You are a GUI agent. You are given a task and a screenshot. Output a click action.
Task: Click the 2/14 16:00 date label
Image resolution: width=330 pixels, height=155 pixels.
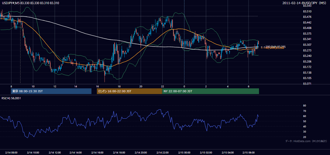(x=98, y=153)
